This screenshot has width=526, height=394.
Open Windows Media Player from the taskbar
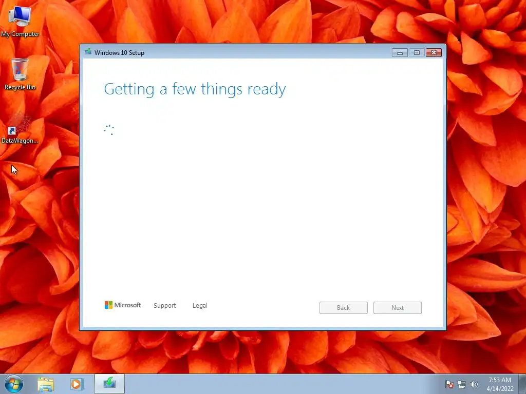(x=76, y=384)
